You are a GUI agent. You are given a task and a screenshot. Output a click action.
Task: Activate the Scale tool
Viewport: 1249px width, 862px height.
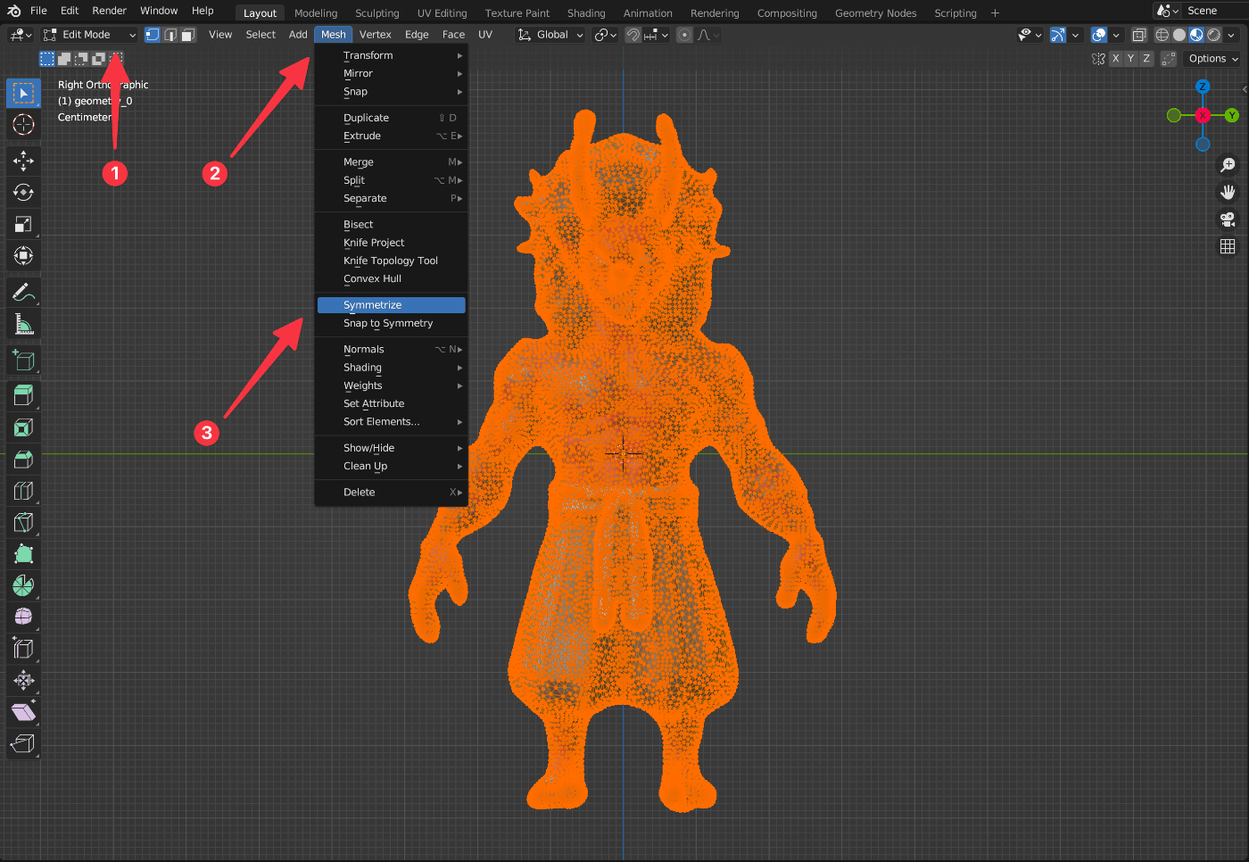coord(23,224)
